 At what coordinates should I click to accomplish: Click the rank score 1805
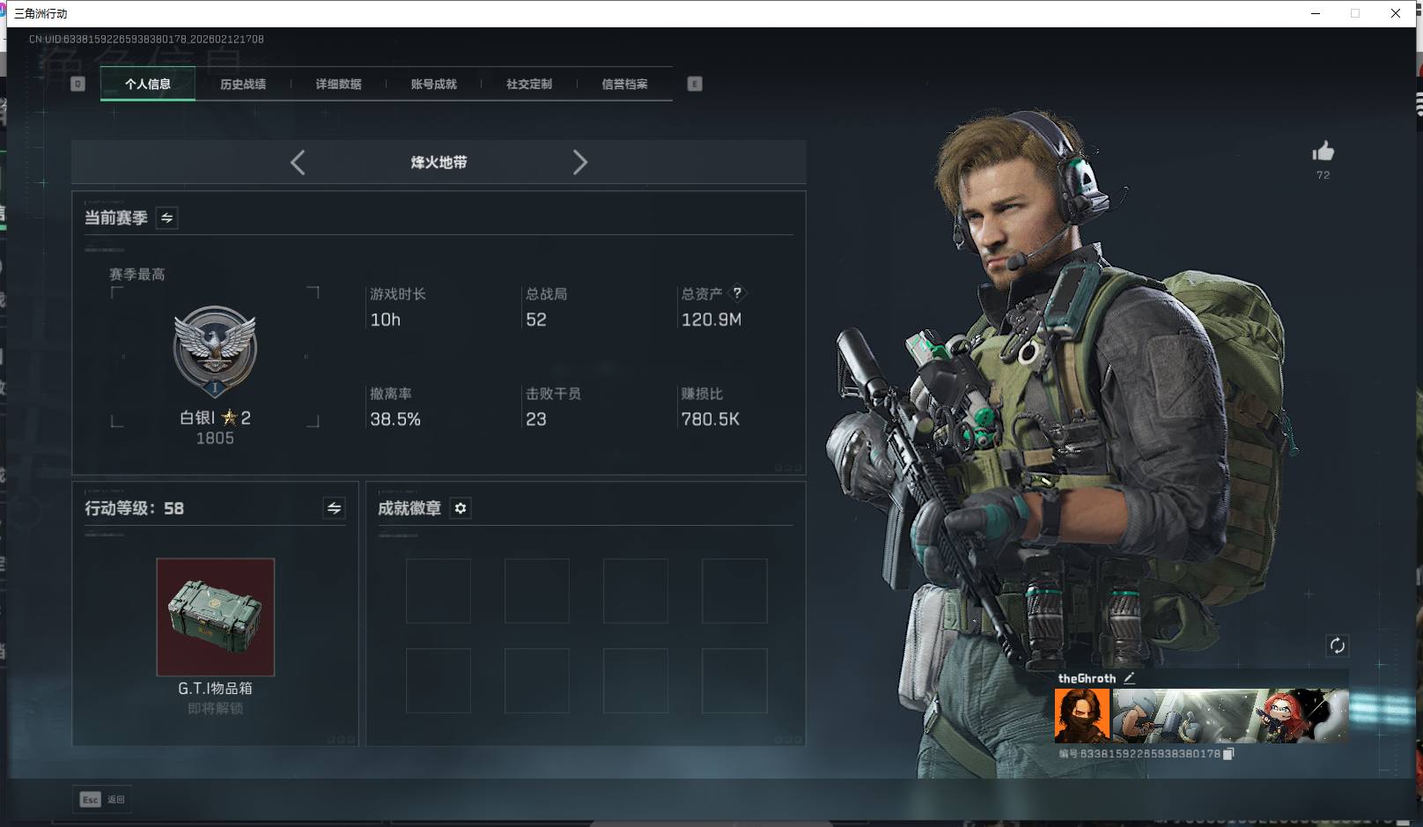[x=215, y=438]
